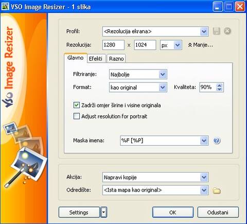
Task: Expand the Profil dropdown list
Action: [204, 31]
